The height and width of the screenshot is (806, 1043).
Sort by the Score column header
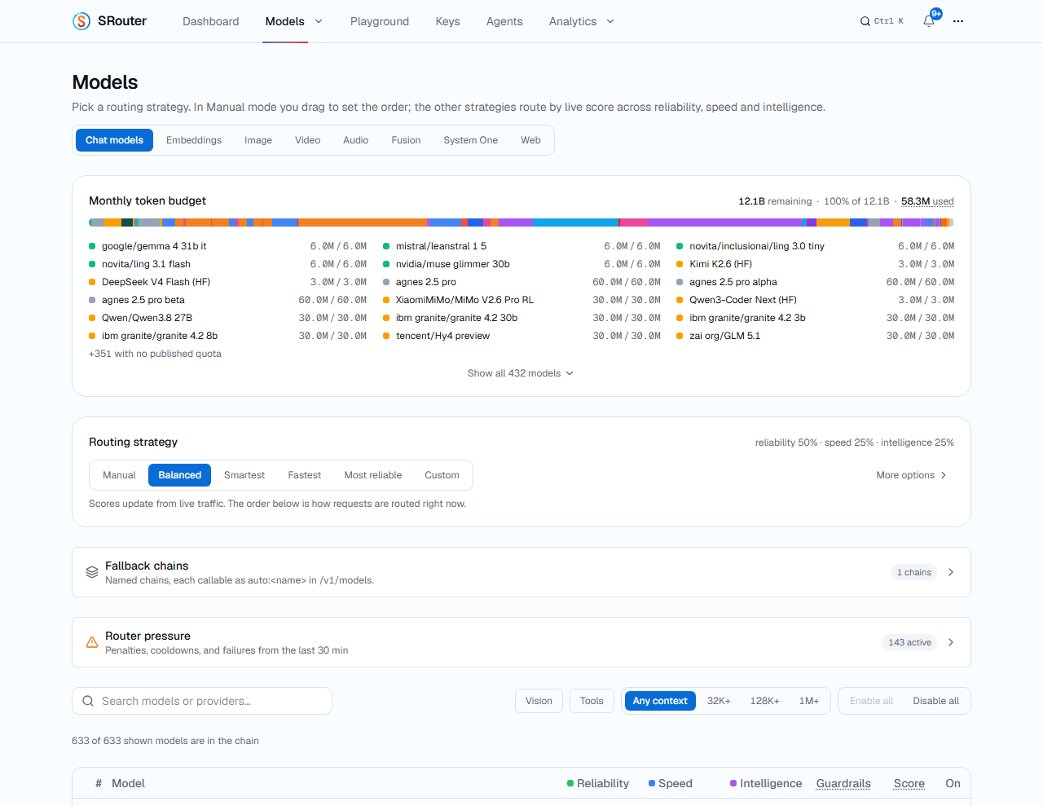(909, 783)
